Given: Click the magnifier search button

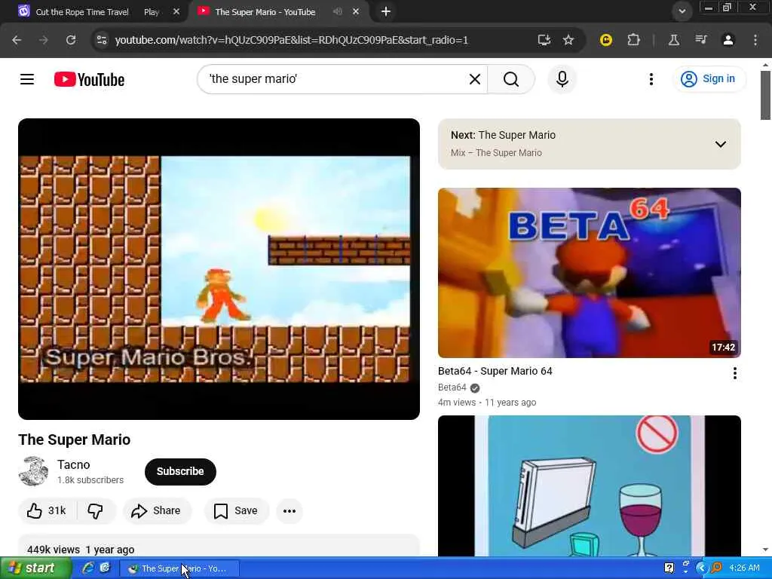Looking at the screenshot, I should [x=511, y=78].
